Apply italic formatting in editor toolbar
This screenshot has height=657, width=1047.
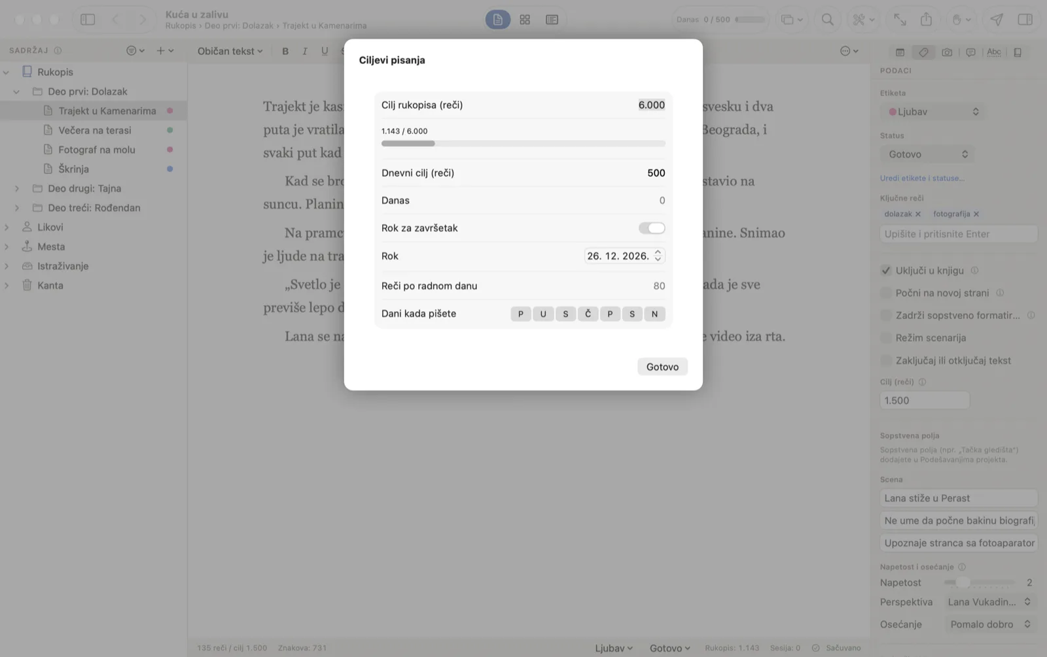305,51
